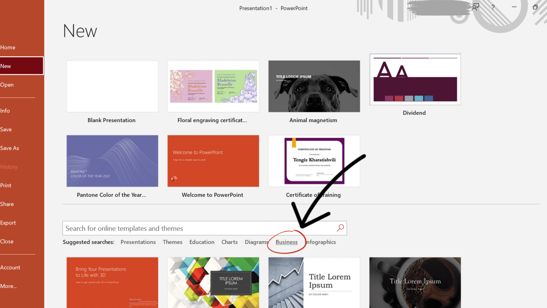The height and width of the screenshot is (308, 547).
Task: Go to Open in the sidebar
Action: point(7,85)
